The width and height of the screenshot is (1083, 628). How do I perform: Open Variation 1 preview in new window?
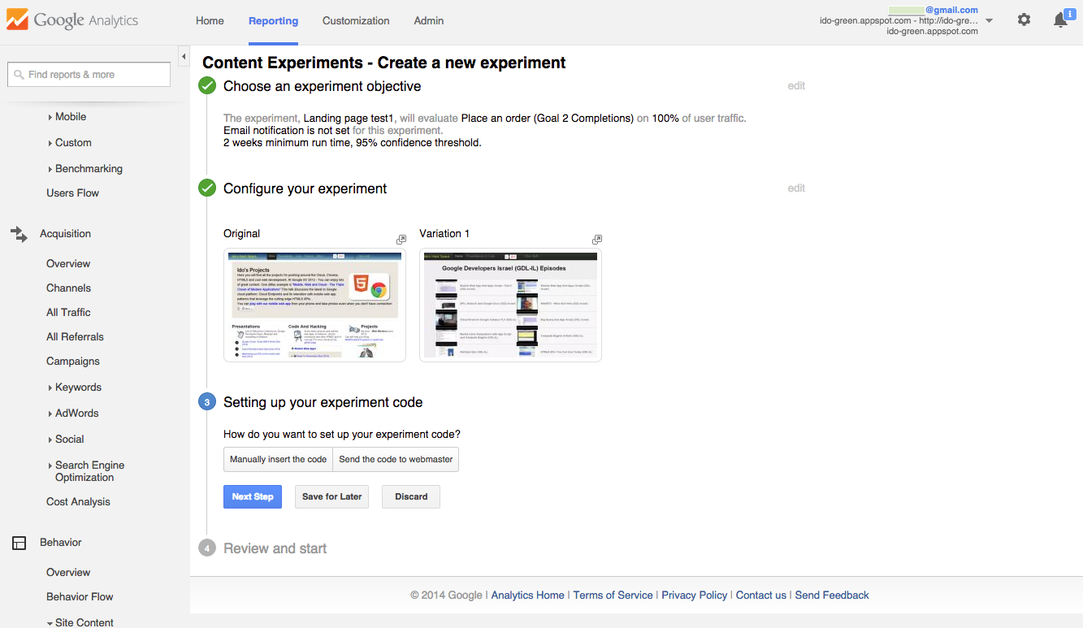point(597,240)
